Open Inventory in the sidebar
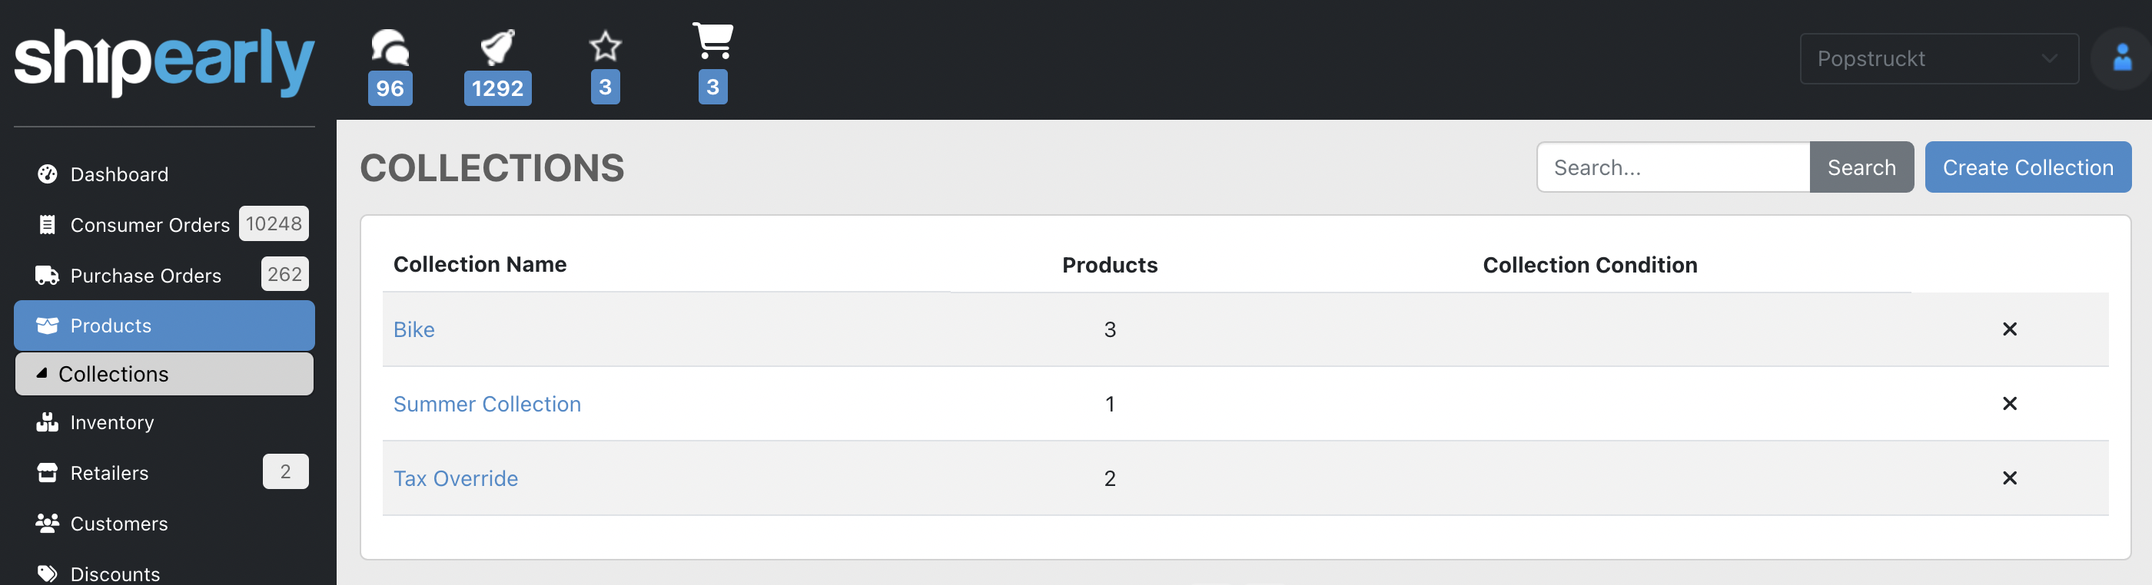The width and height of the screenshot is (2152, 585). tap(112, 422)
